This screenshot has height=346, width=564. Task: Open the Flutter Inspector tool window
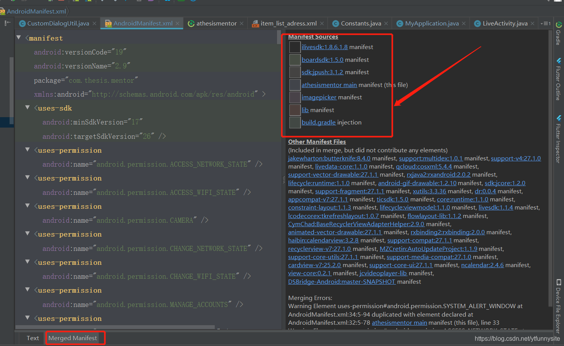[x=559, y=139]
